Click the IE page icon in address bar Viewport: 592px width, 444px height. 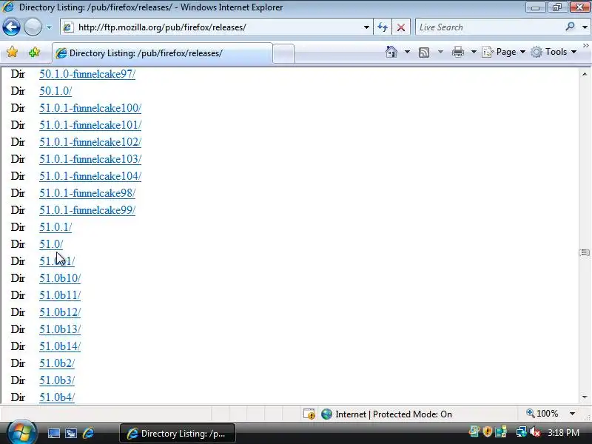pyautogui.click(x=68, y=27)
